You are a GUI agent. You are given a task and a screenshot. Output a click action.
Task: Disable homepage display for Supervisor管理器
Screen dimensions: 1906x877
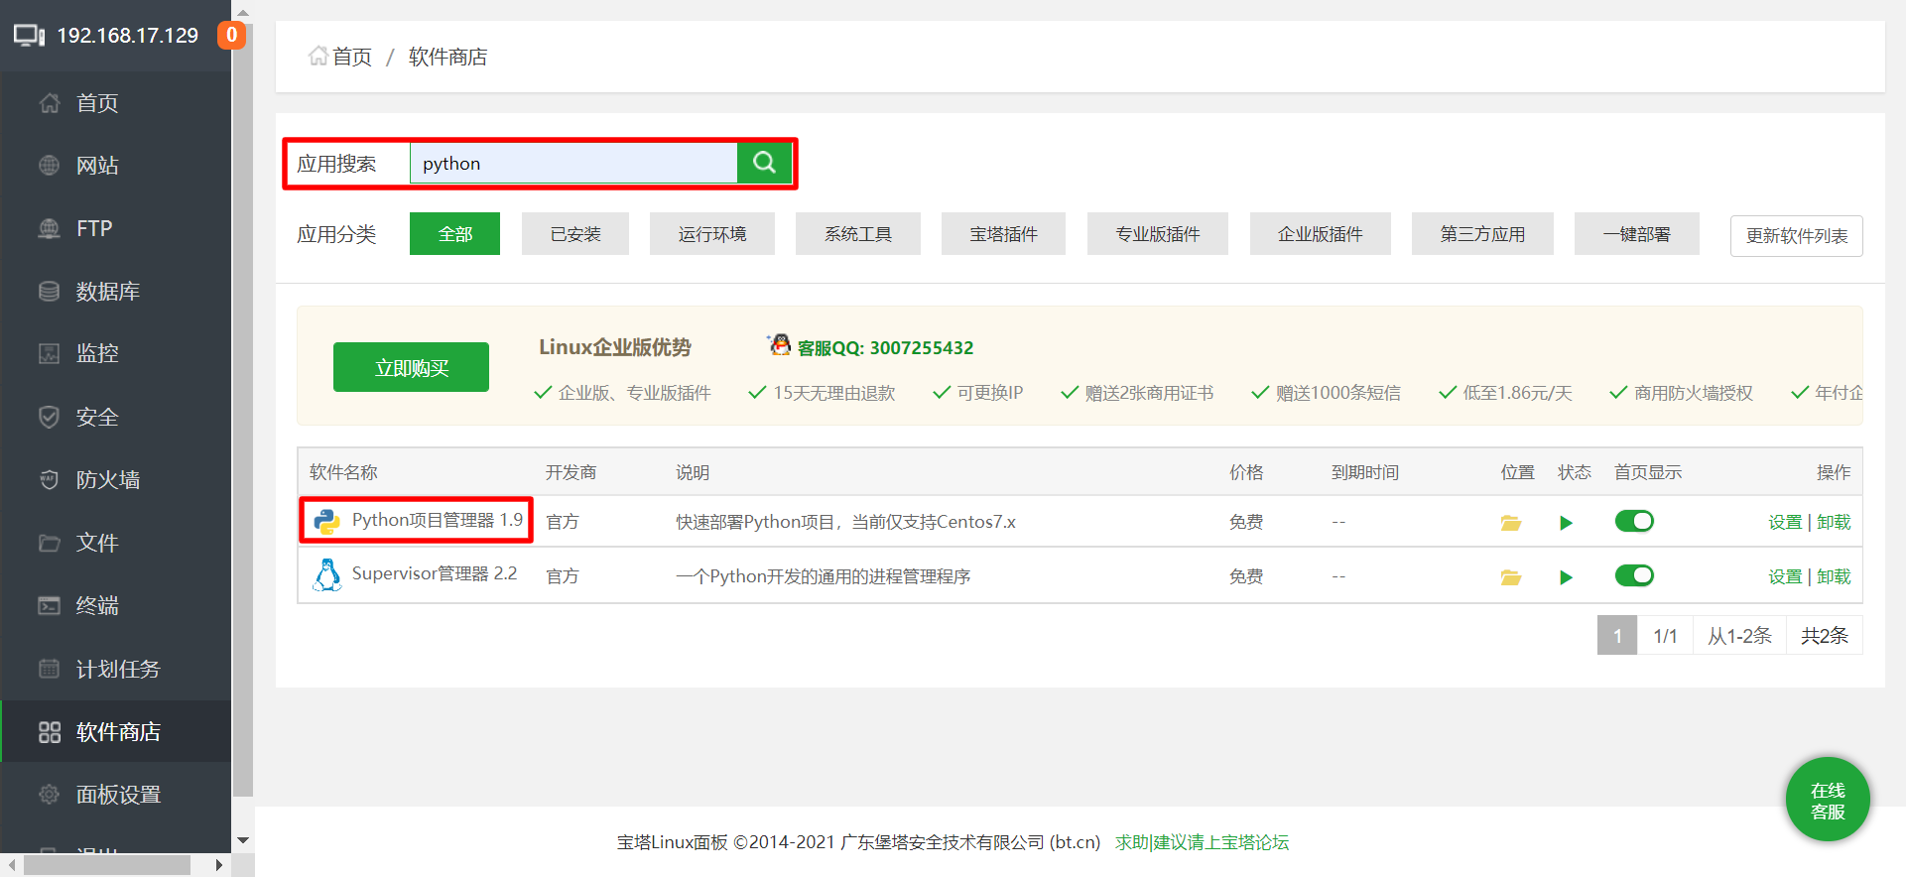(1633, 576)
